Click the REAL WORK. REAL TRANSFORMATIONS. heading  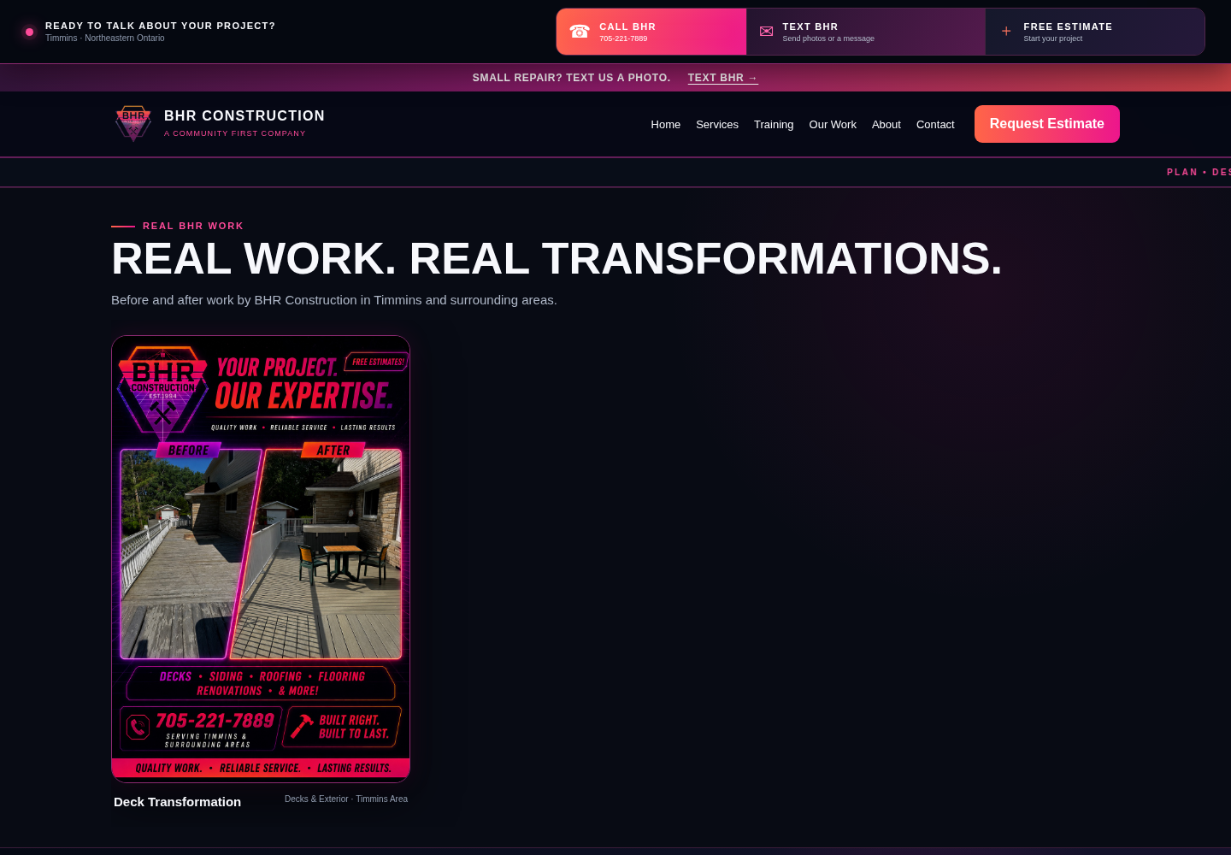coord(557,258)
